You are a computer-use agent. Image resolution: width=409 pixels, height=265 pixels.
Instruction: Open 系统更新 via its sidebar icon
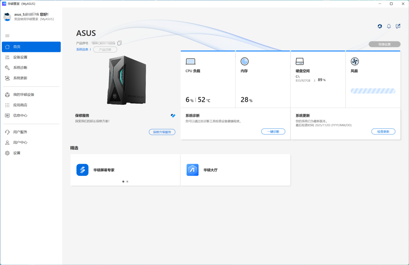[7, 78]
